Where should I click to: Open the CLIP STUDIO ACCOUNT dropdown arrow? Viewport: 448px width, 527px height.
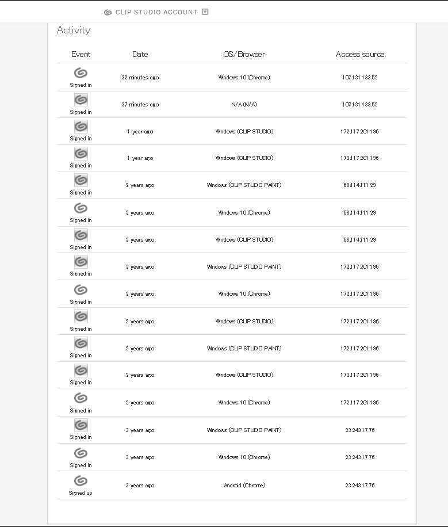click(x=205, y=12)
